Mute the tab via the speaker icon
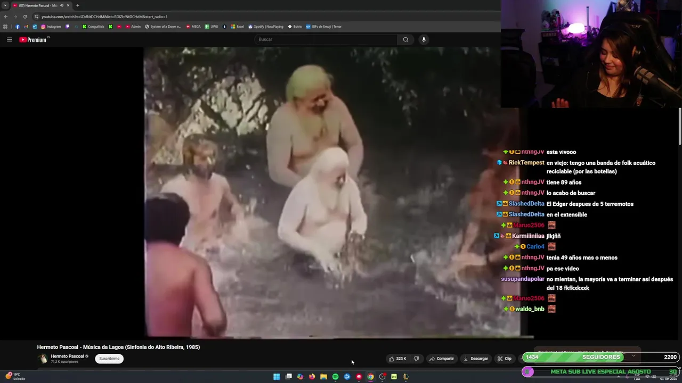This screenshot has width=682, height=383. coord(62,5)
